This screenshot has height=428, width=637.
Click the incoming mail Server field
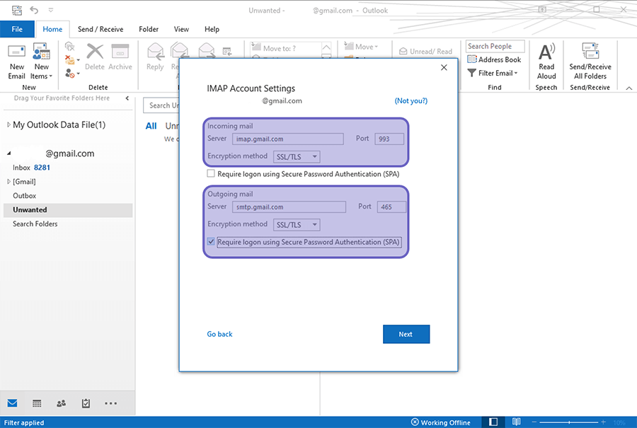tap(287, 139)
